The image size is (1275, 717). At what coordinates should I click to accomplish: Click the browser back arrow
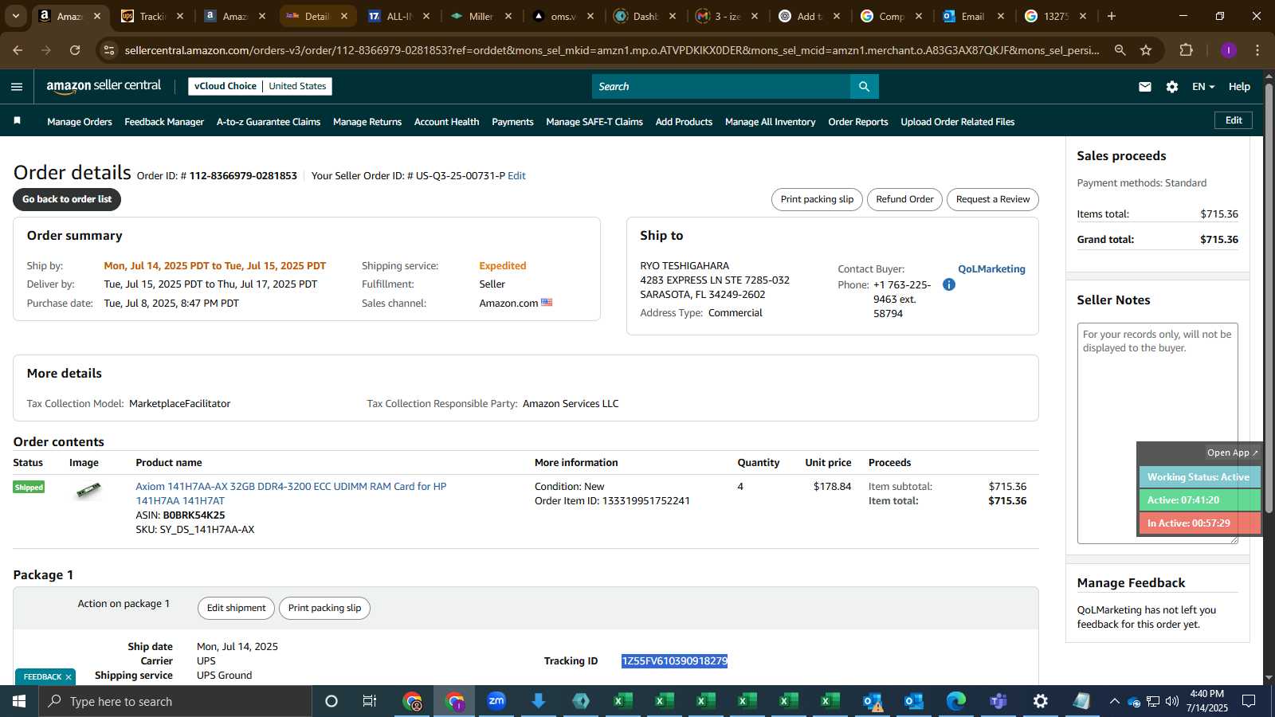[18, 50]
